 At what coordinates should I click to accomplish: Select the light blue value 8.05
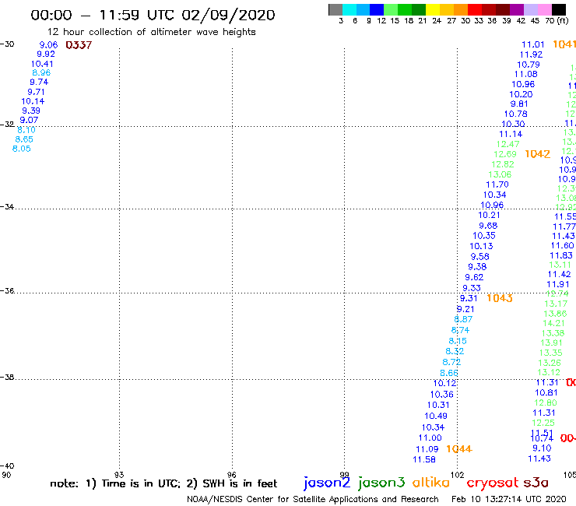pyautogui.click(x=21, y=149)
